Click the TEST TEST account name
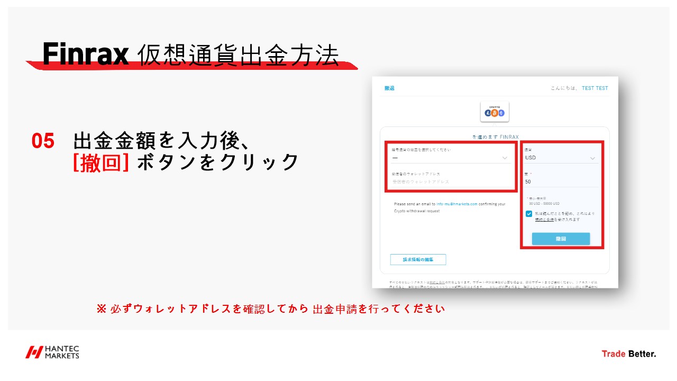The height and width of the screenshot is (381, 677). (594, 88)
